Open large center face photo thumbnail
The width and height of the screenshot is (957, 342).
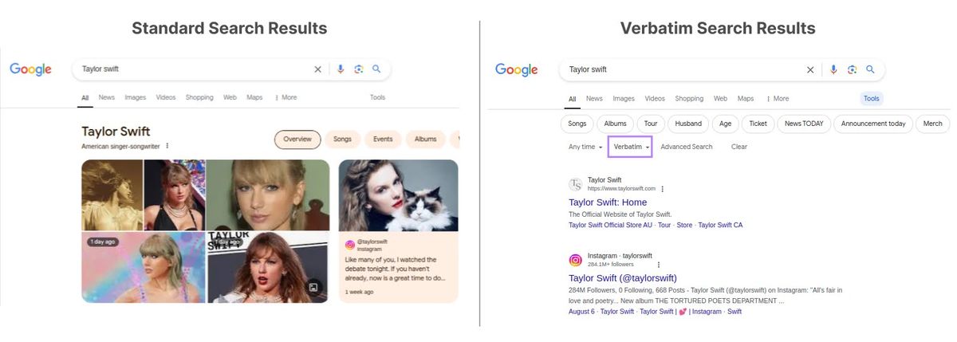tap(268, 195)
